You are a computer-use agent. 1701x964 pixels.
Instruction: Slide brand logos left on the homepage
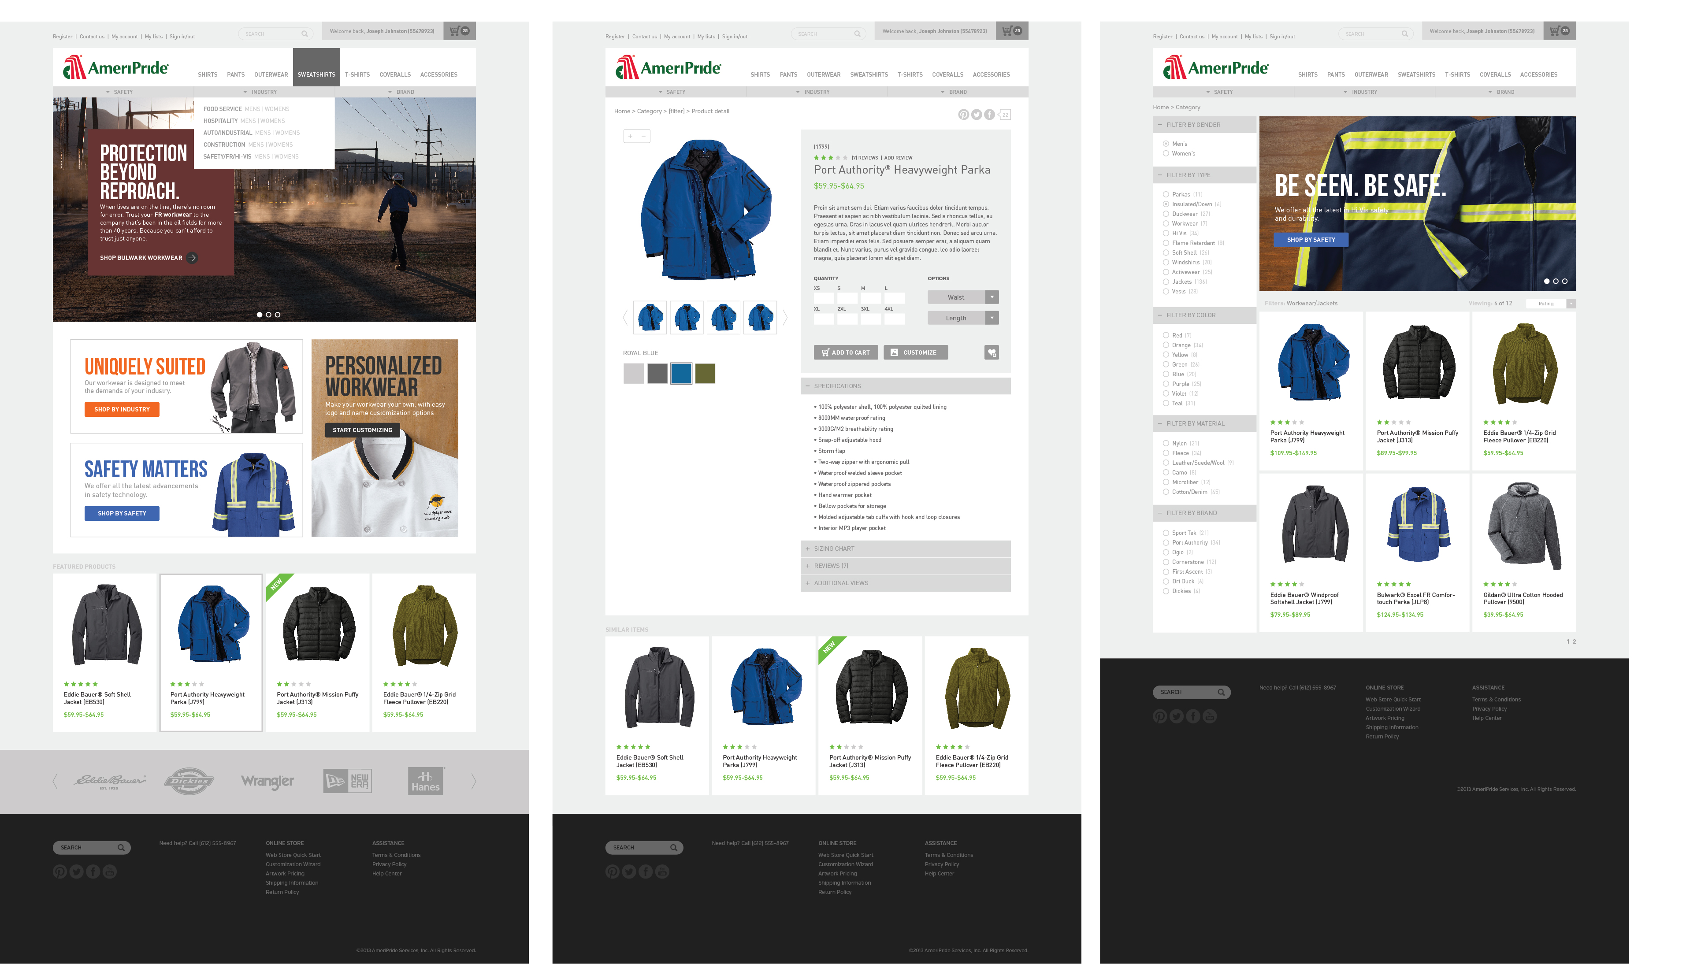(x=56, y=781)
